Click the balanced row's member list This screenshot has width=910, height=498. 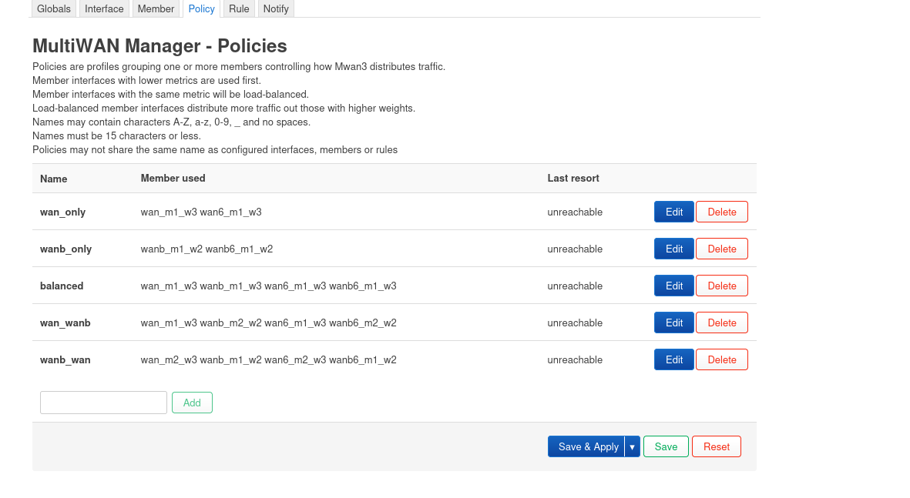268,286
